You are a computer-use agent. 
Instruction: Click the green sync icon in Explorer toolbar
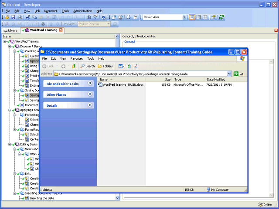coord(129,66)
